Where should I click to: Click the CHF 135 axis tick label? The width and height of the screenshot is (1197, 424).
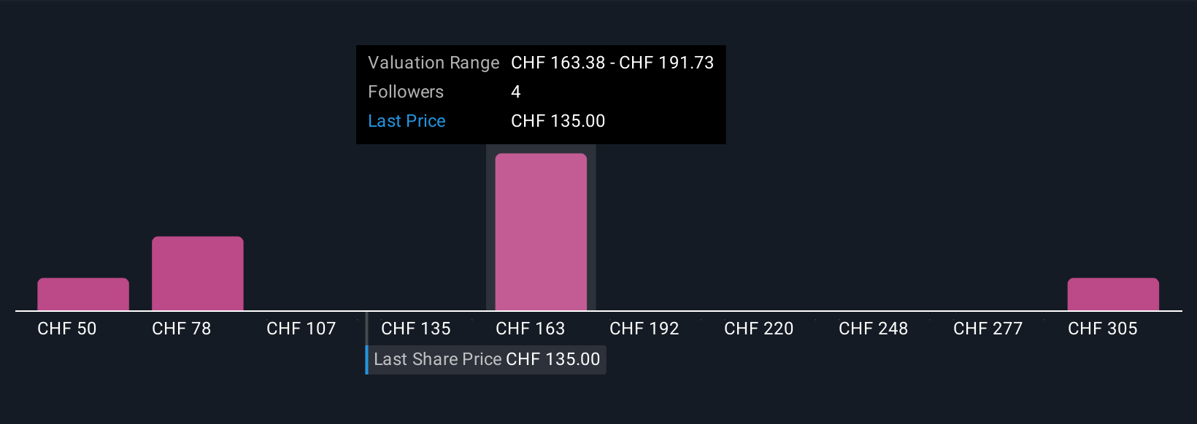[x=416, y=329]
